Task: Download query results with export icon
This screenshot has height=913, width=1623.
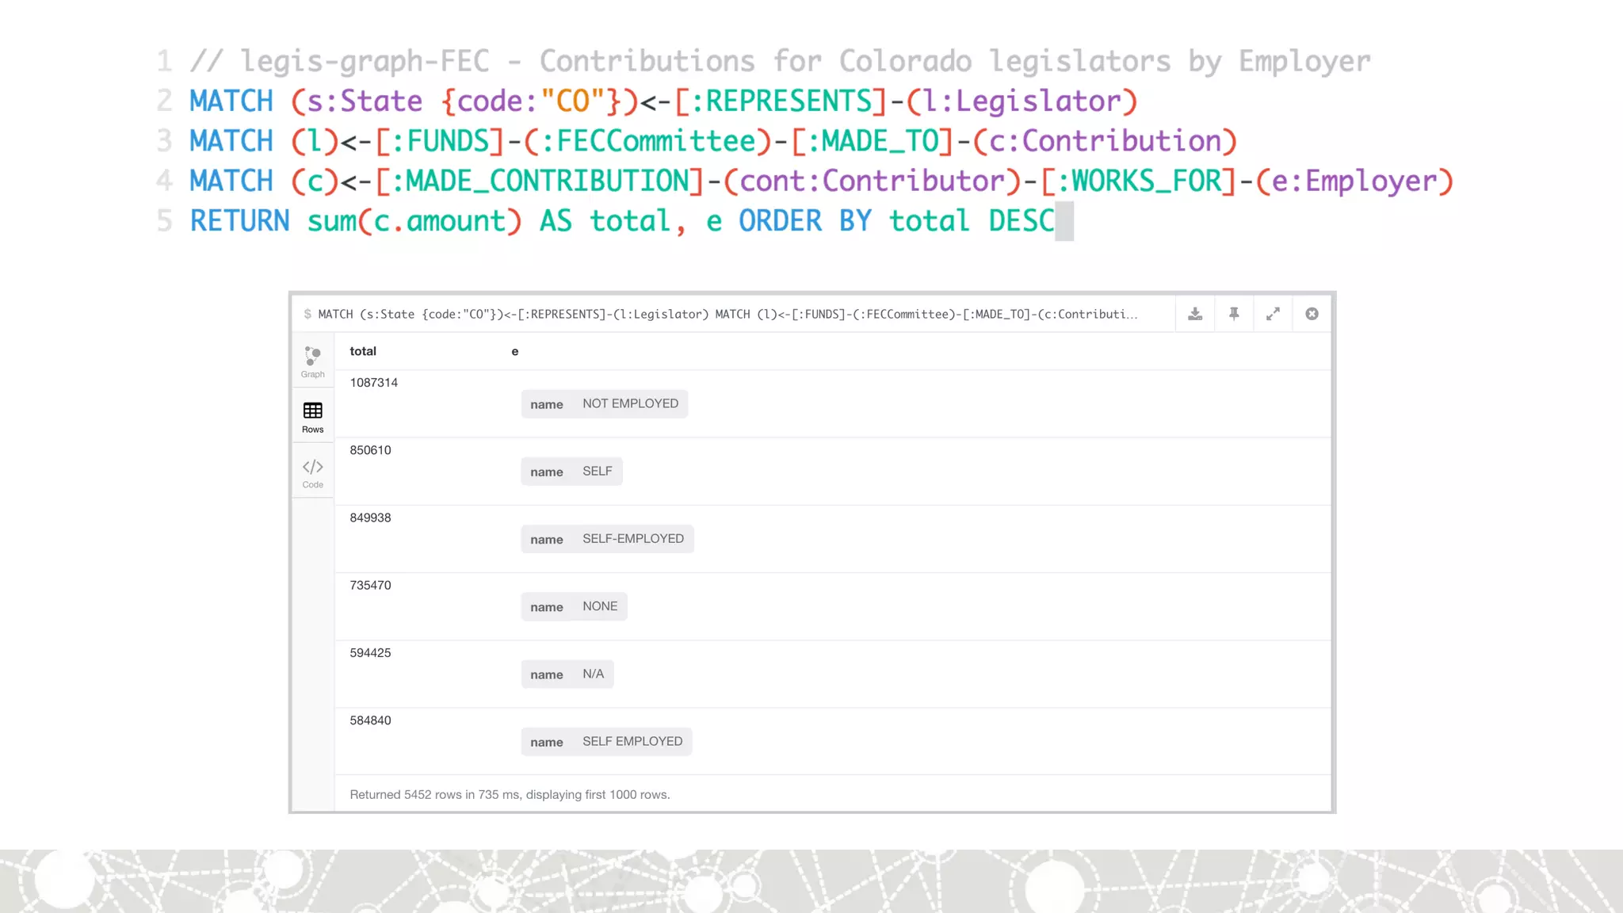Action: tap(1195, 314)
